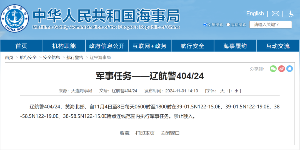Click the China MSA anchor logo
This screenshot has width=300, height=150.
(15, 18)
